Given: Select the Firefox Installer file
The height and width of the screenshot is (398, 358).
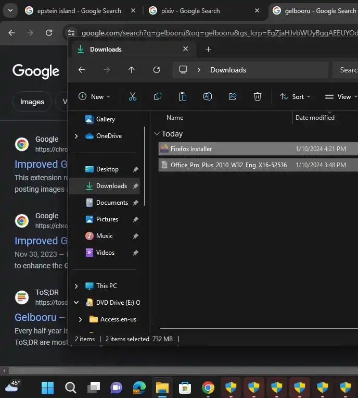Looking at the screenshot, I should [258, 149].
